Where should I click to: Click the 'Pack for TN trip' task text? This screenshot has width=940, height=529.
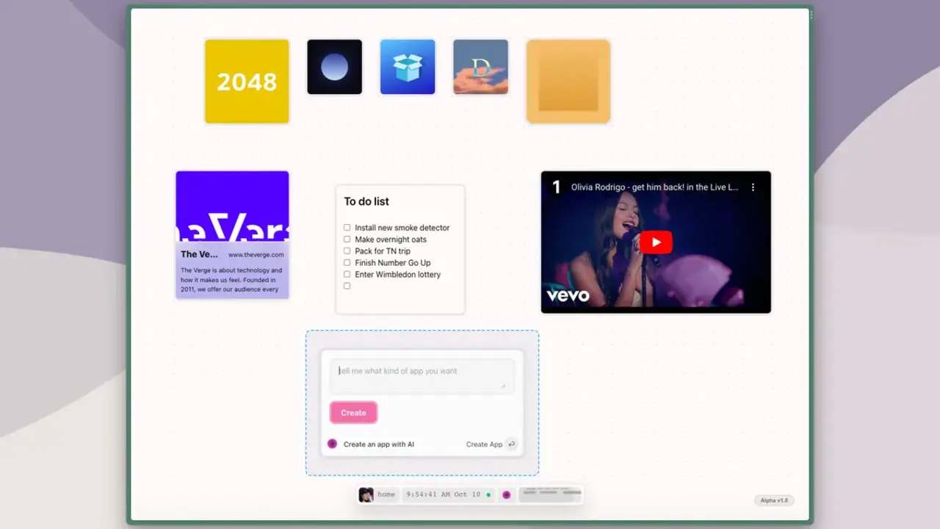(383, 251)
